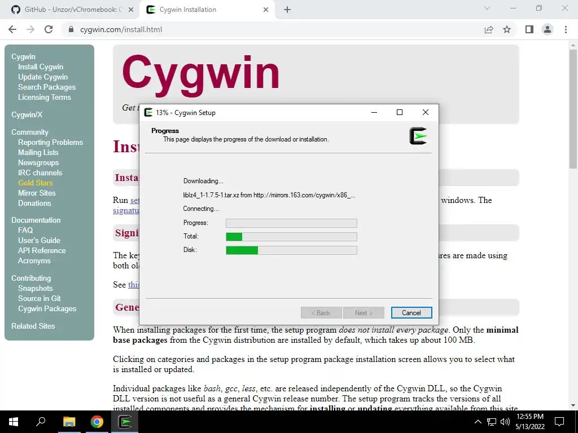Click the Cygwin Setup title bar icon
Viewport: 578px width, 433px height.
(148, 112)
